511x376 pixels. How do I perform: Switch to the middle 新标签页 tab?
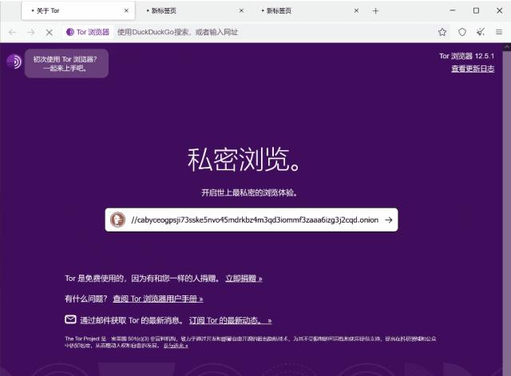(x=192, y=10)
